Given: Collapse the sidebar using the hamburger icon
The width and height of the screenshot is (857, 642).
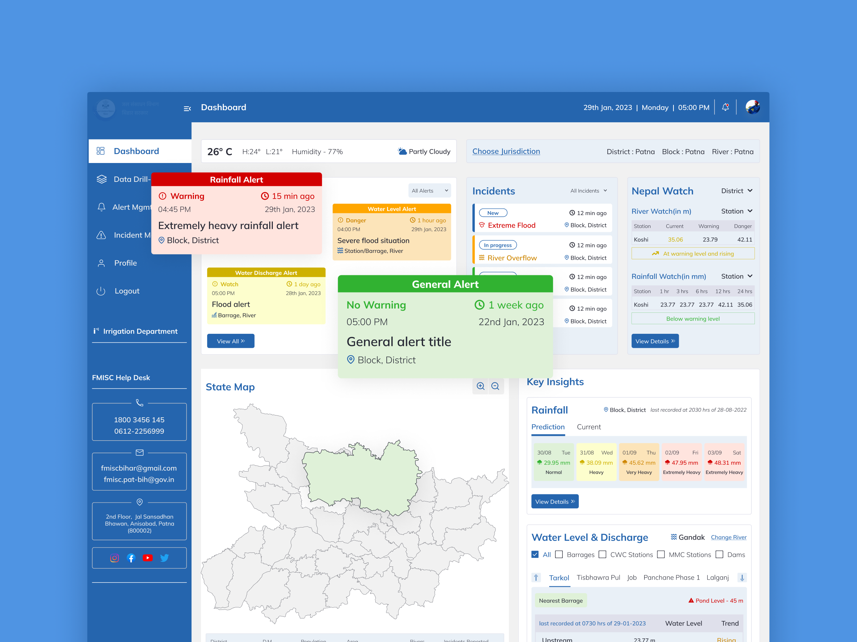Looking at the screenshot, I should point(187,108).
